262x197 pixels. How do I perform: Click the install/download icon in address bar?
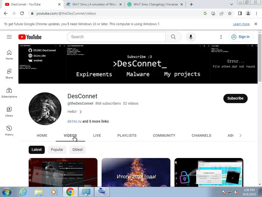[x=213, y=13]
